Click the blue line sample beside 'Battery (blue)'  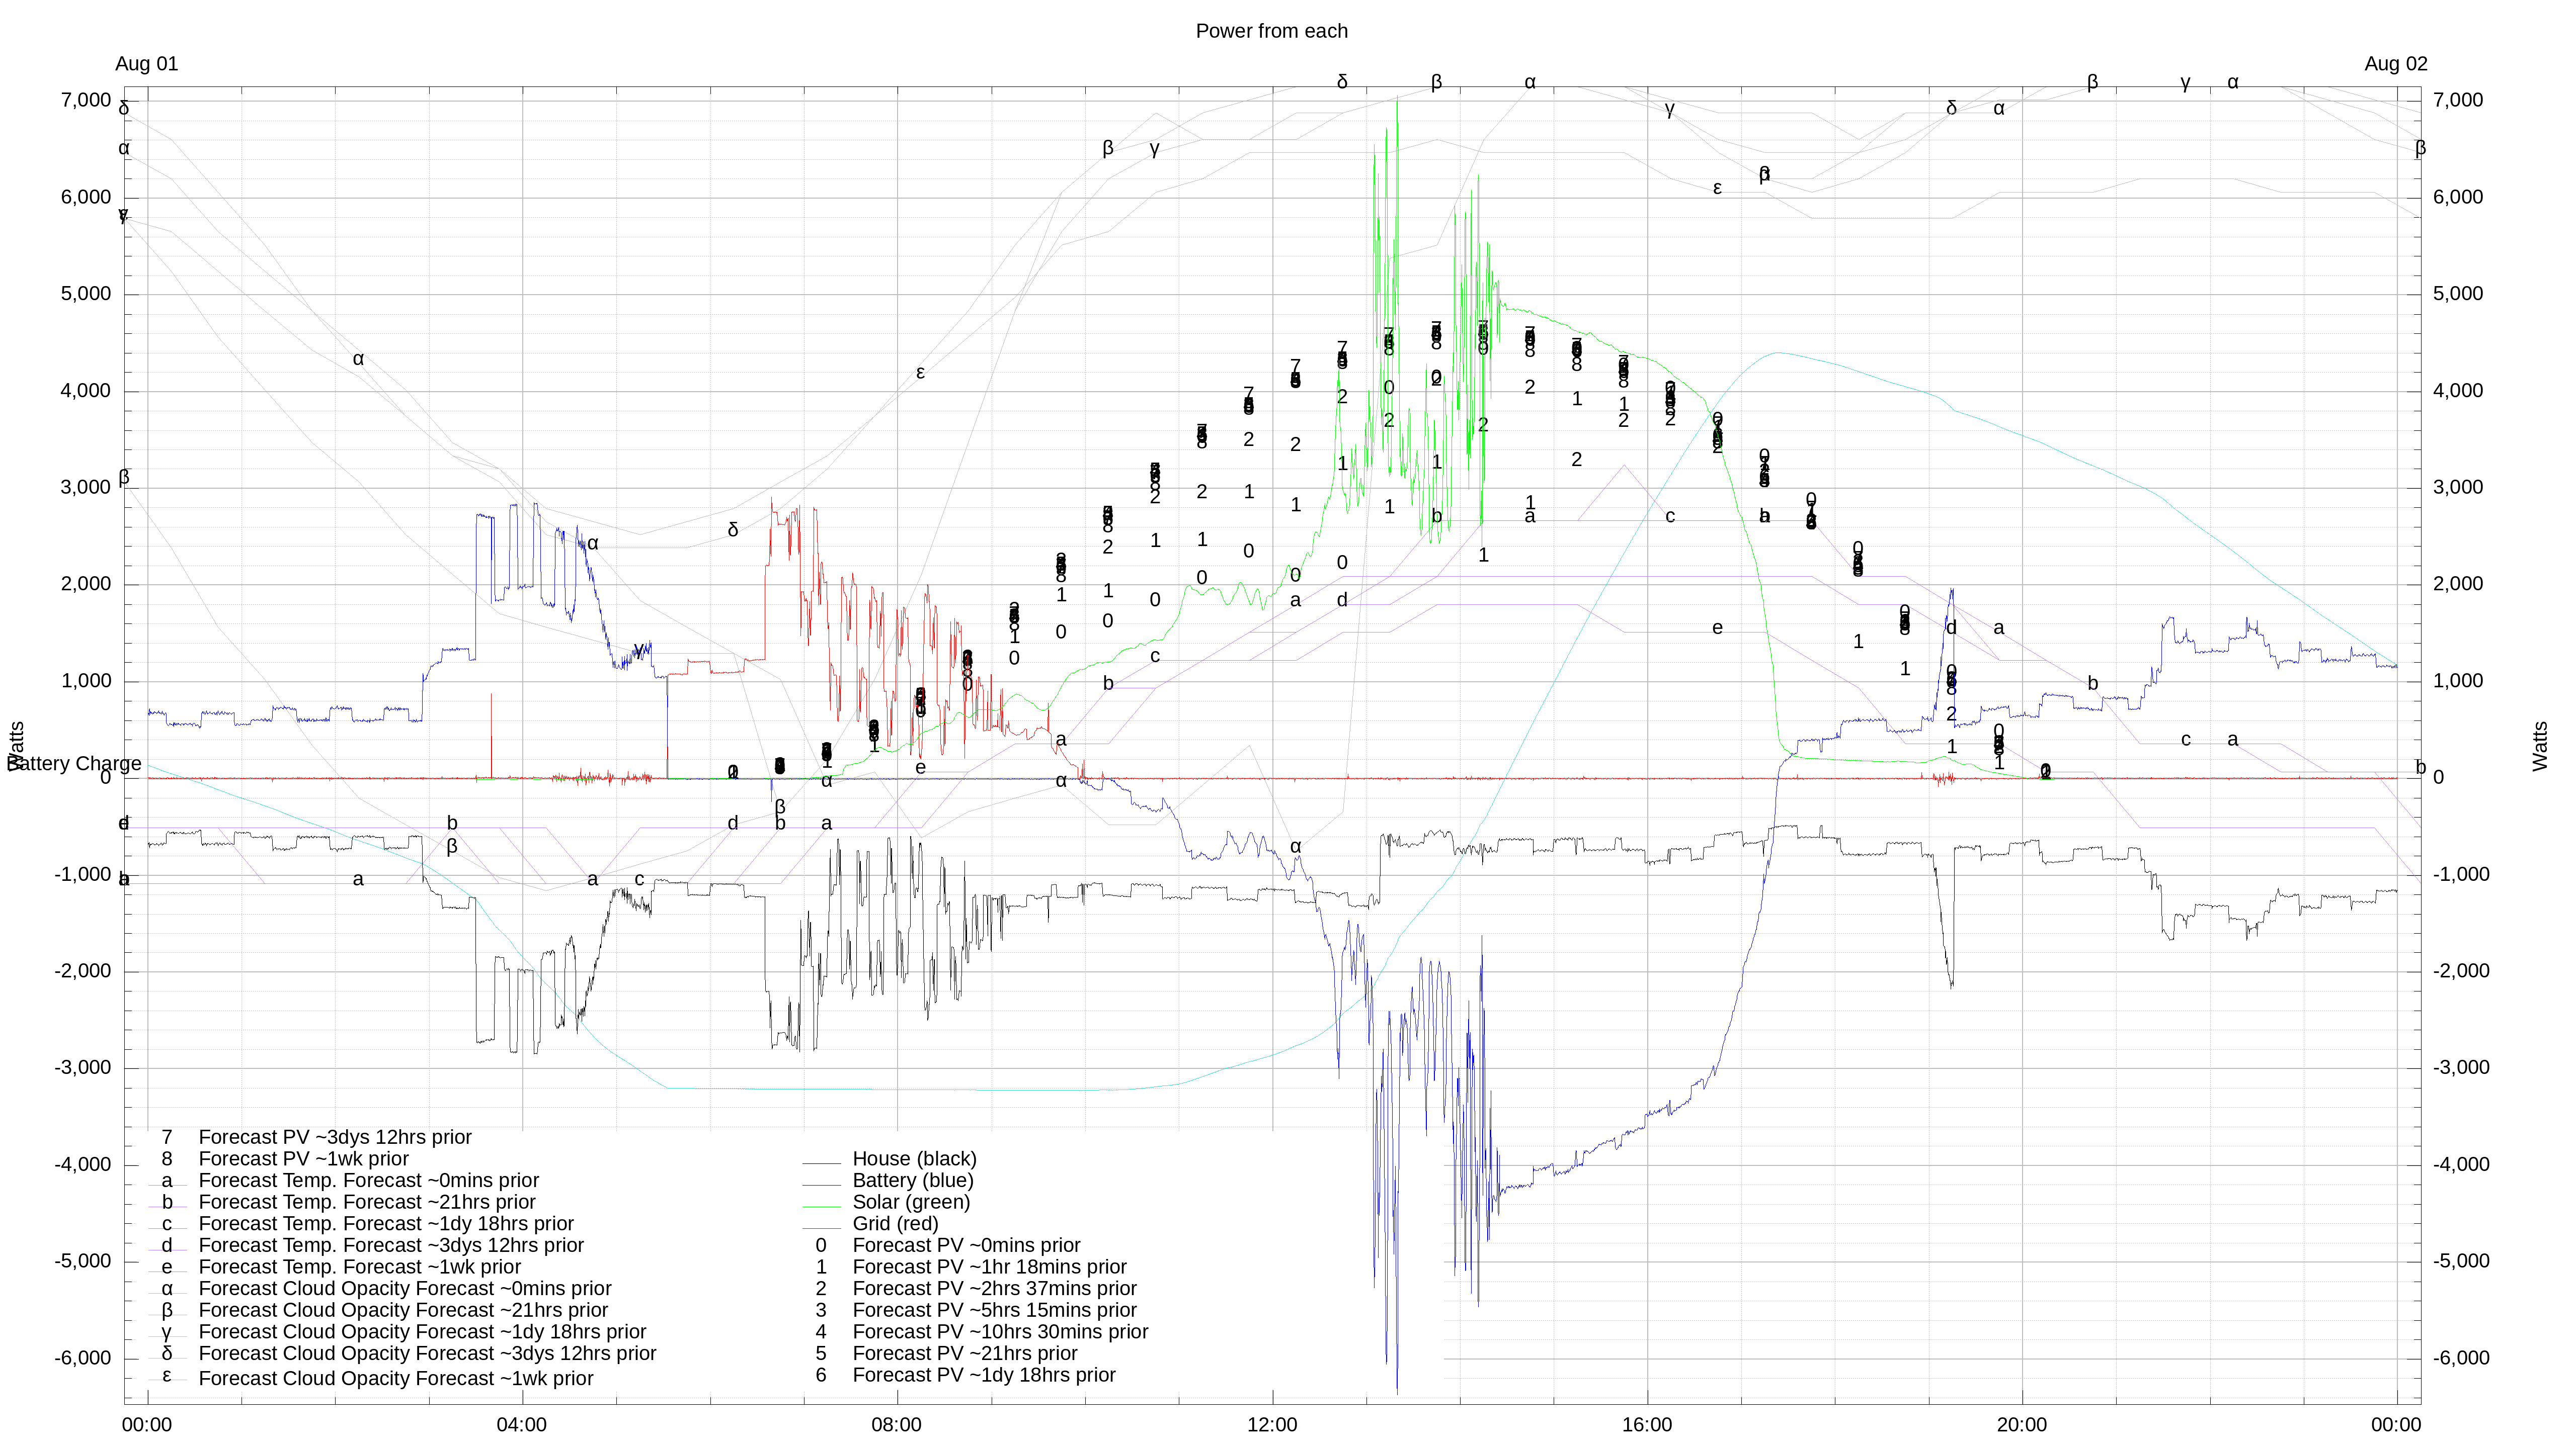[x=821, y=1185]
